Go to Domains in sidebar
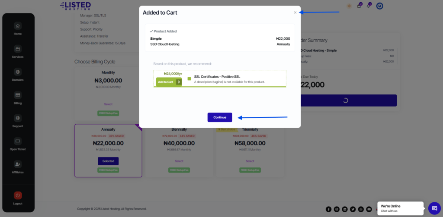The image size is (443, 217). click(18, 72)
